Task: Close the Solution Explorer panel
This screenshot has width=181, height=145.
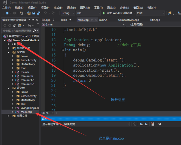Action: click(x=37, y=20)
